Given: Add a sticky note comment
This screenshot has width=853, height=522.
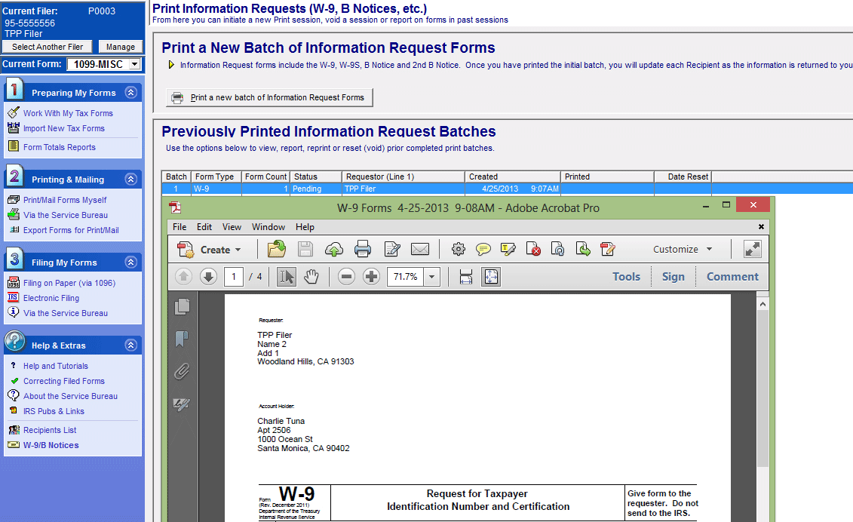Looking at the screenshot, I should (x=483, y=249).
